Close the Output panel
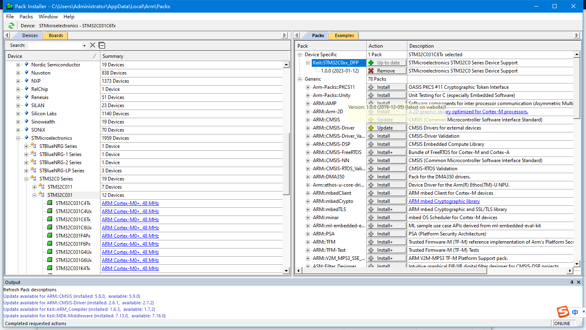 (579, 282)
